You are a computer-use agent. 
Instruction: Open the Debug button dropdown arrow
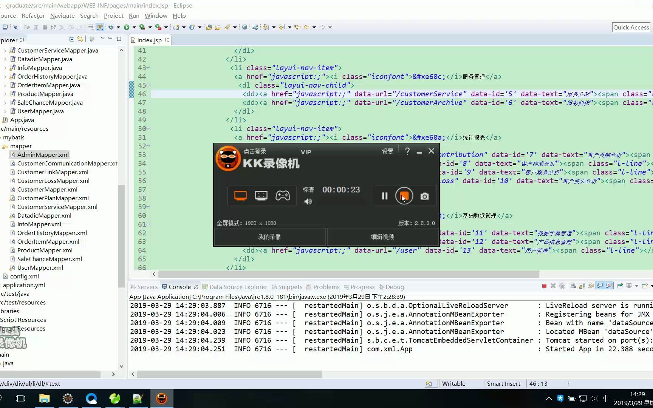(x=118, y=27)
